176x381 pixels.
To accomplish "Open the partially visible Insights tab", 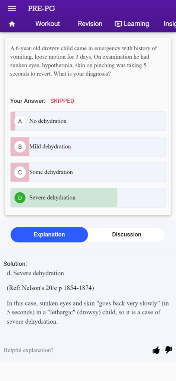I will coord(170,24).
